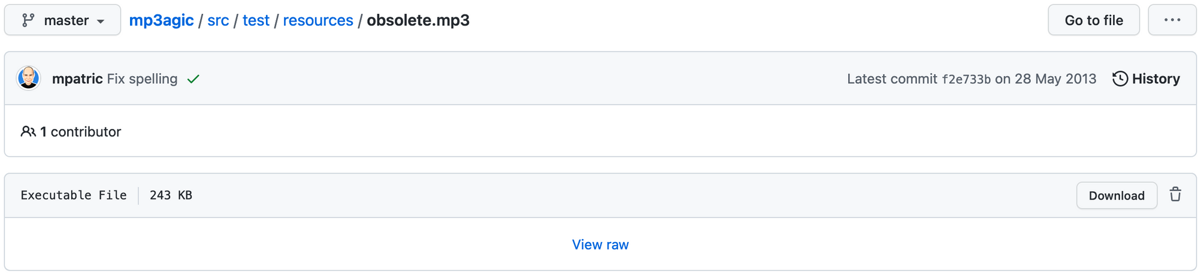Click the green check status icon
The height and width of the screenshot is (275, 1198).
[x=193, y=79]
